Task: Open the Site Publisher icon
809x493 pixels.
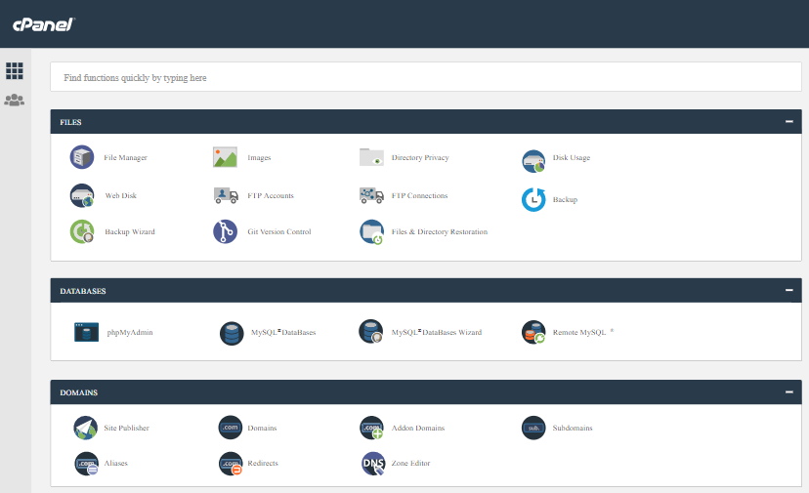Action: click(x=85, y=428)
